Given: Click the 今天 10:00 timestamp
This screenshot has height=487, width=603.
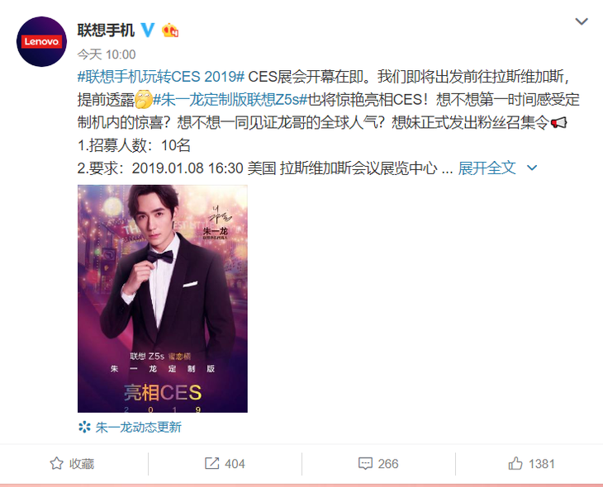Looking at the screenshot, I should point(107,54).
